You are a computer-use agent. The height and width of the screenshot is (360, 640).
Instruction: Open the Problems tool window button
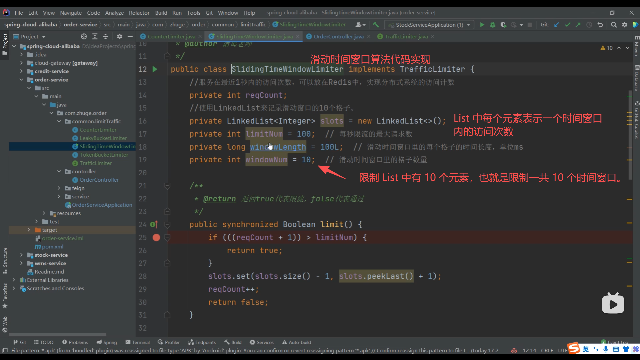pos(75,342)
